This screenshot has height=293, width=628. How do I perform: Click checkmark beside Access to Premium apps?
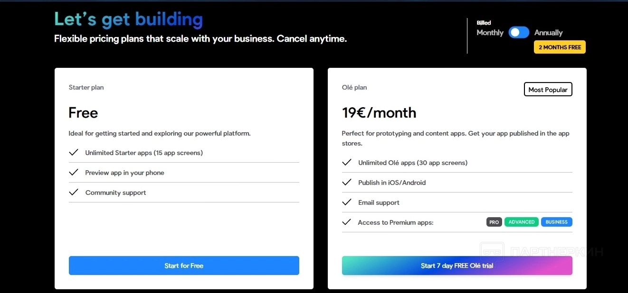click(x=347, y=222)
